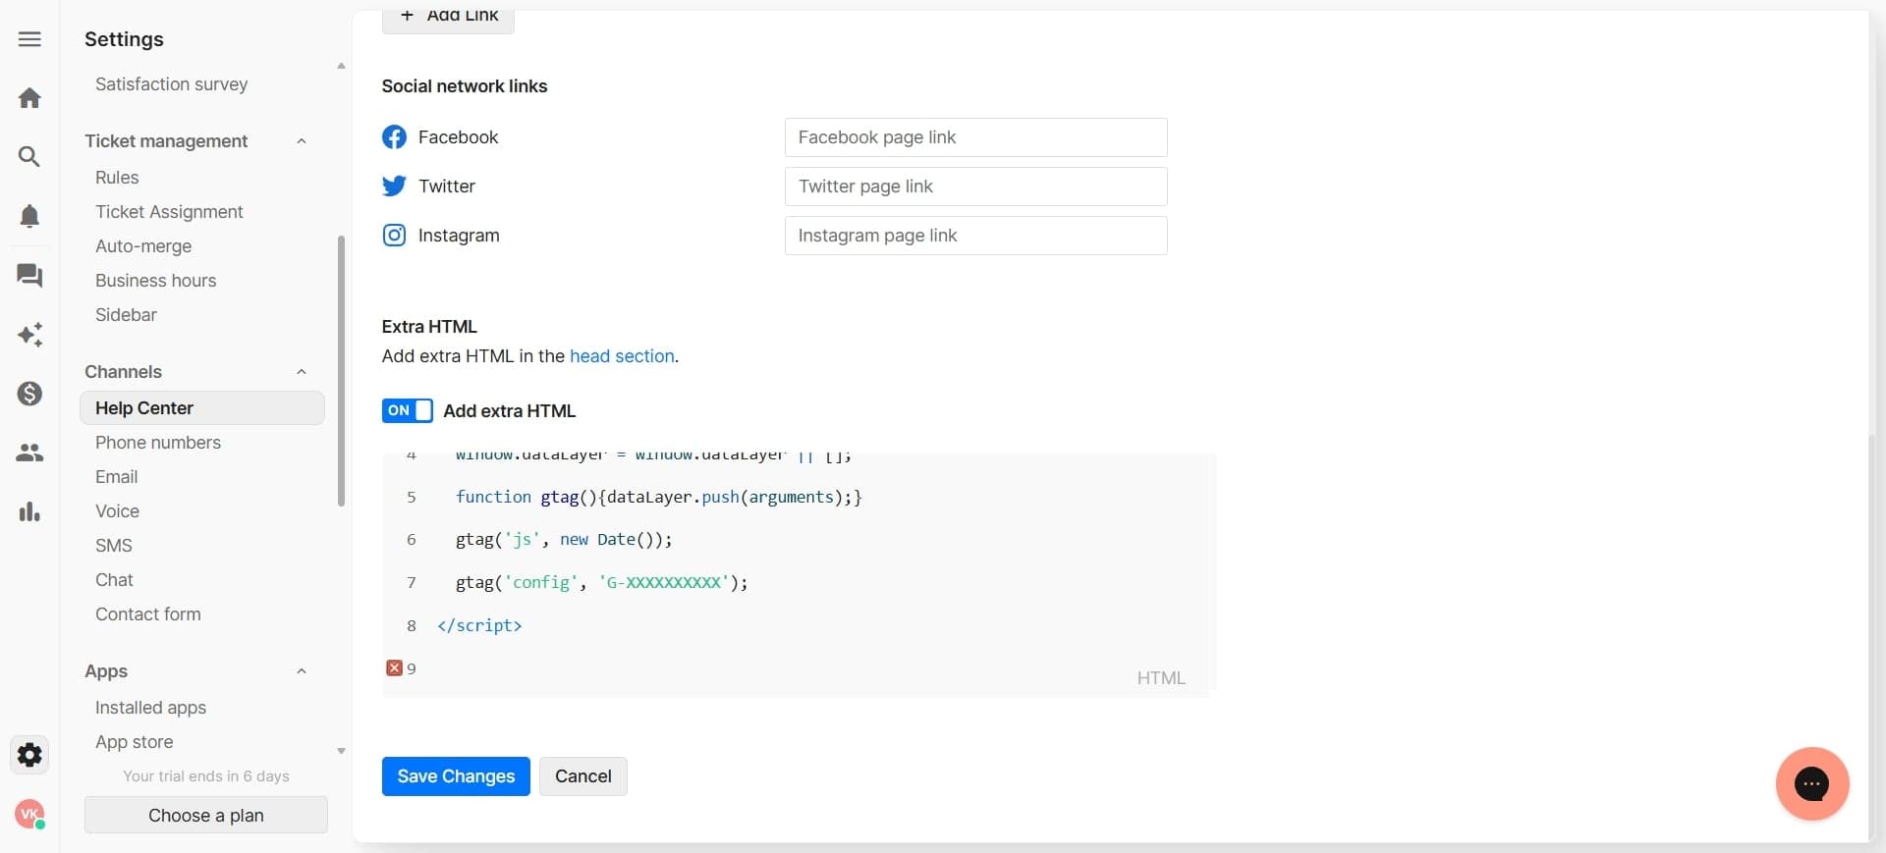Open Phone numbers settings

point(158,443)
